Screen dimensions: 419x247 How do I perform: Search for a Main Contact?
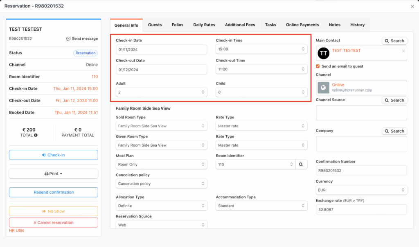coord(394,41)
